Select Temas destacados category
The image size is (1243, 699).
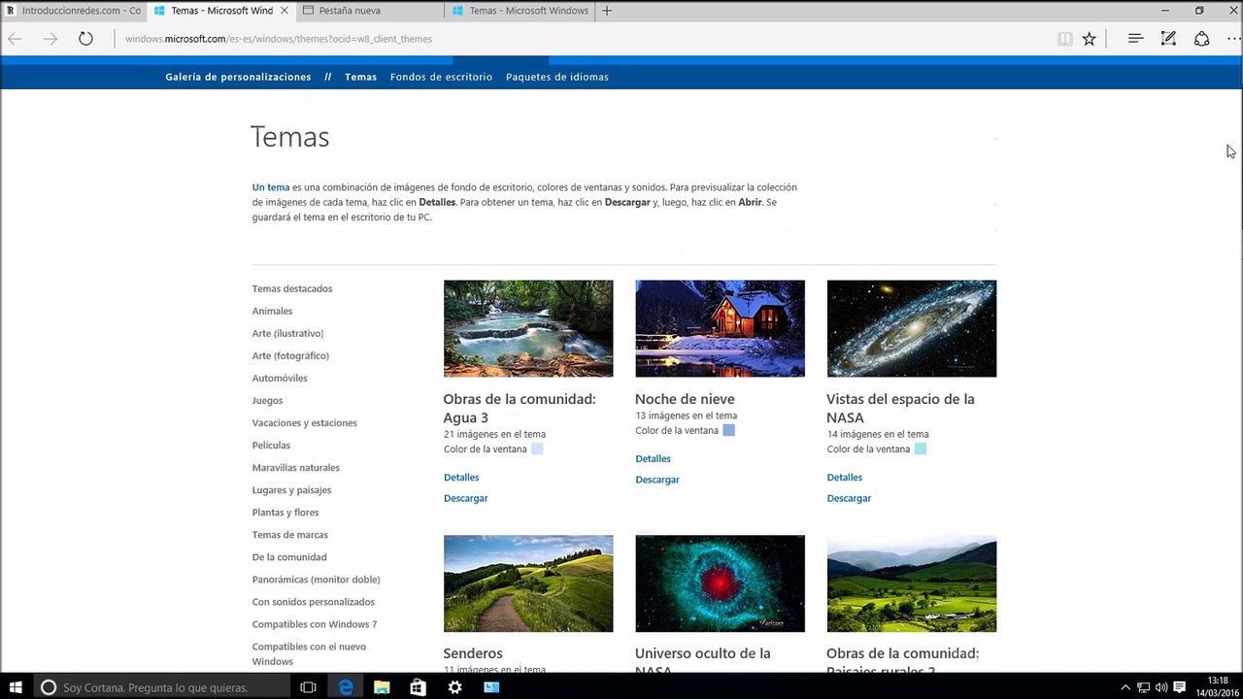tap(292, 288)
